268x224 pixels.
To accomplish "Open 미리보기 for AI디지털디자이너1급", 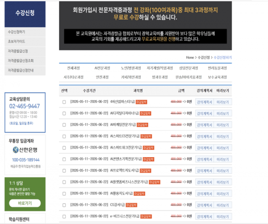I will (x=223, y=113).
